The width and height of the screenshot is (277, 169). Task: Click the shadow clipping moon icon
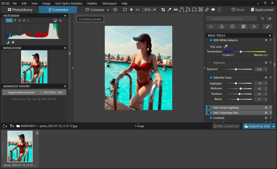pyautogui.click(x=8, y=42)
